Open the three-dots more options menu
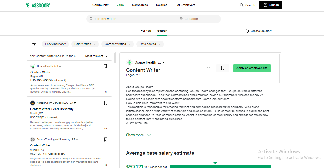Screen dimensions: 324x168 coord(209,68)
